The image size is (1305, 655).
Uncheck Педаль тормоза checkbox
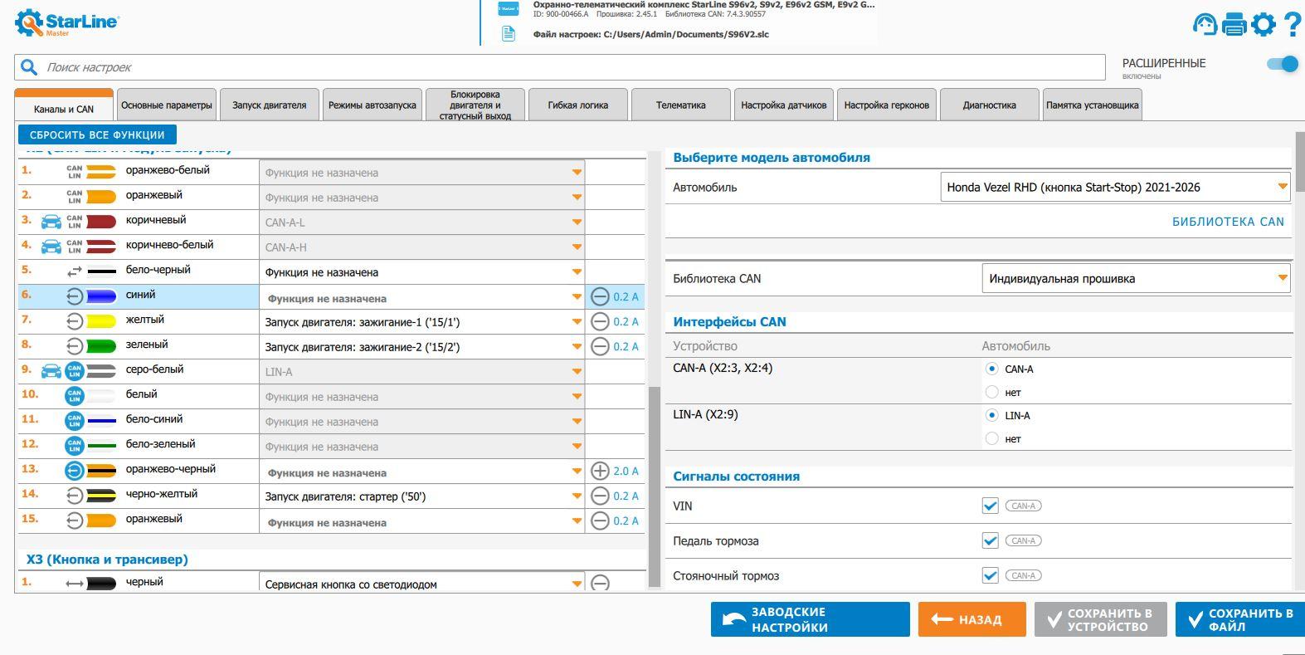[990, 540]
